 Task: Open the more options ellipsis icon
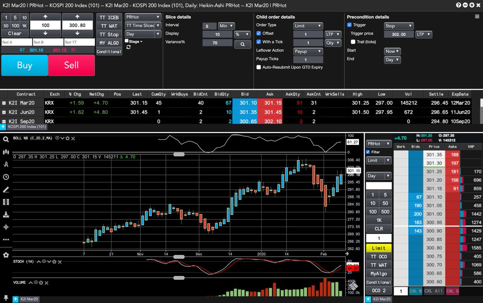point(6,240)
